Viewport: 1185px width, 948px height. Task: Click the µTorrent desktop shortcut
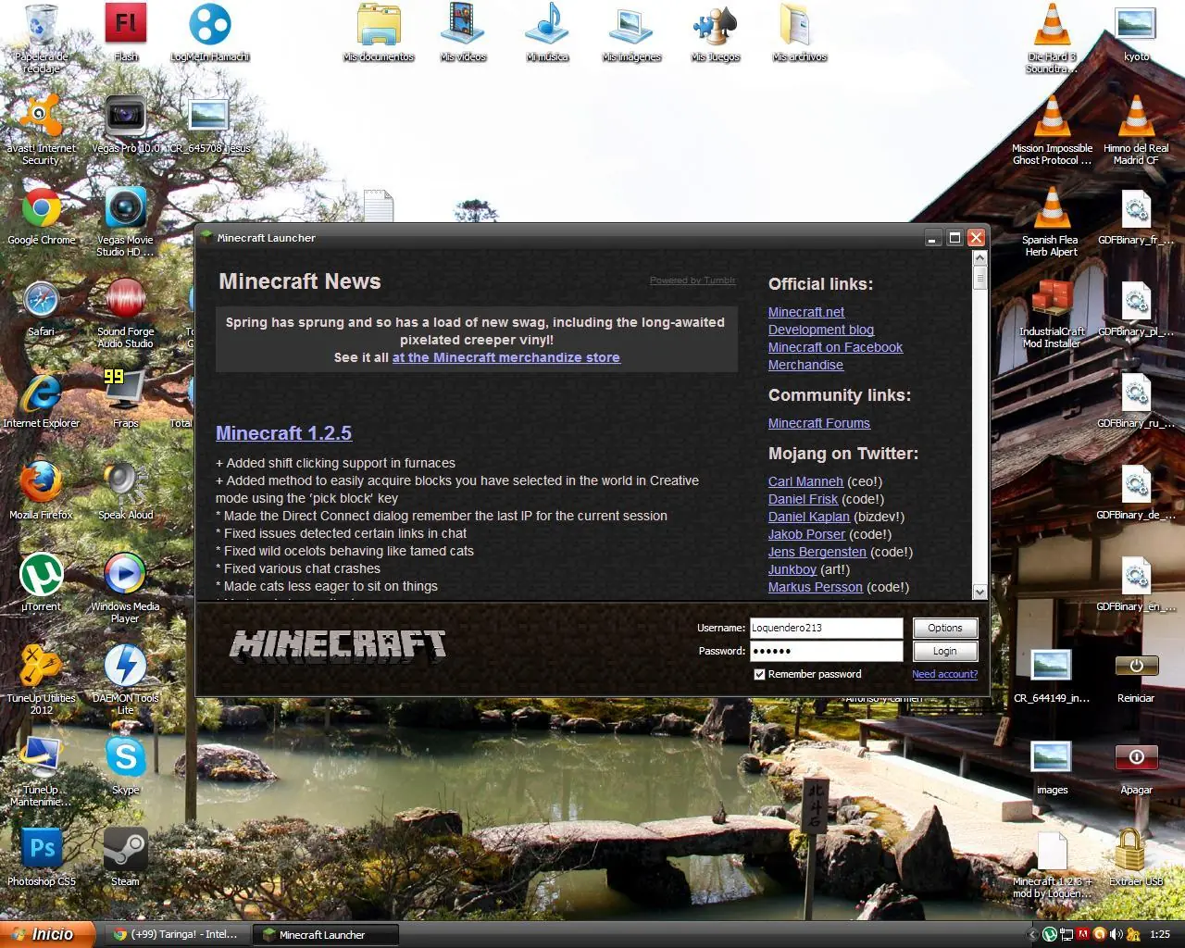(x=42, y=582)
